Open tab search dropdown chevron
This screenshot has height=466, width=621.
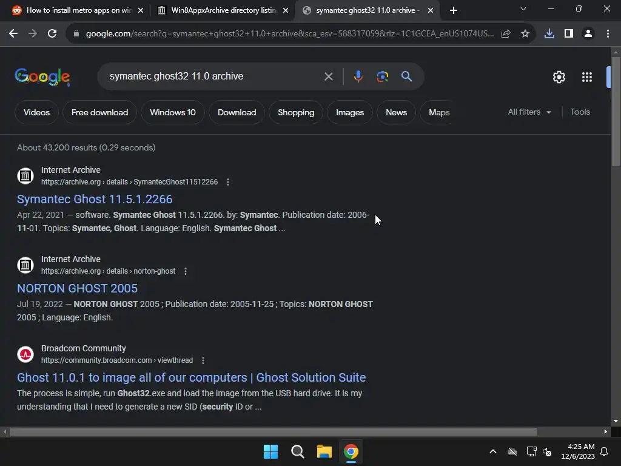(523, 8)
